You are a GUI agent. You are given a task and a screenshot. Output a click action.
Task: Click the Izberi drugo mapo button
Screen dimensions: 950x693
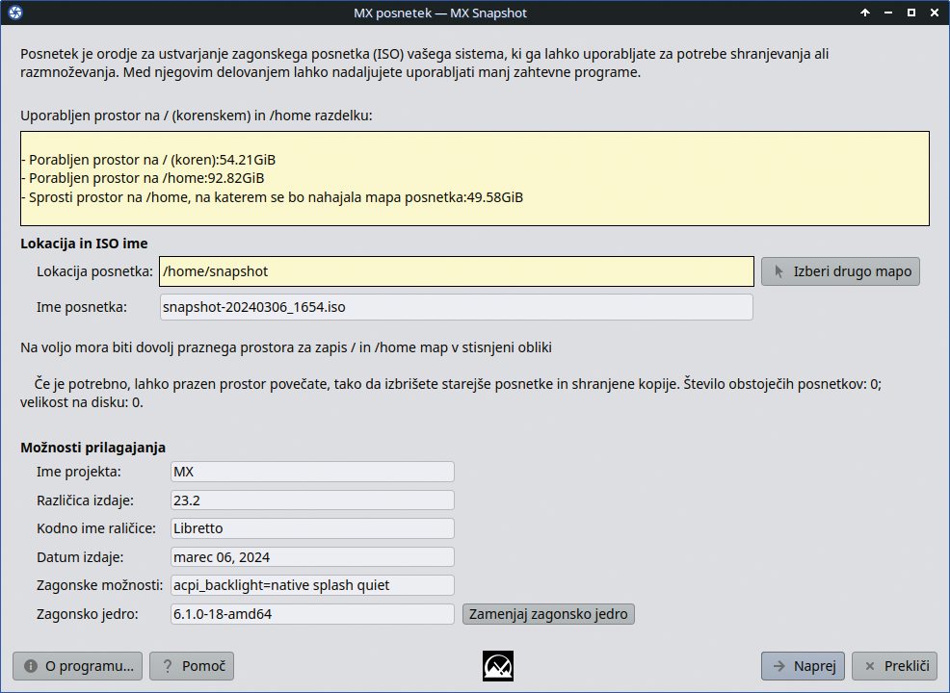click(x=840, y=271)
